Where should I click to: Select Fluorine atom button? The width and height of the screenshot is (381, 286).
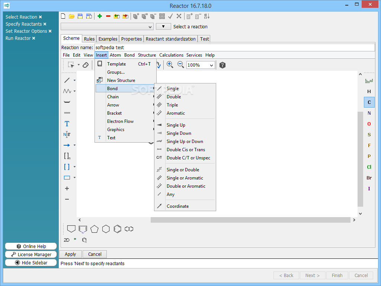tap(369, 146)
